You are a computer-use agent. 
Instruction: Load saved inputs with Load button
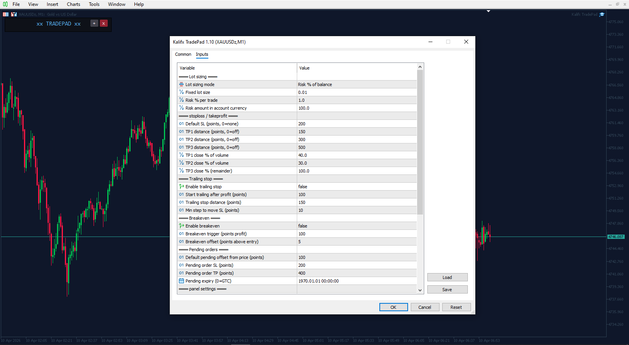(x=447, y=277)
